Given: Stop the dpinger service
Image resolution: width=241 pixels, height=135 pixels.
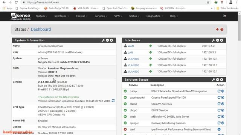Looking at the screenshot, I should point(223,123).
